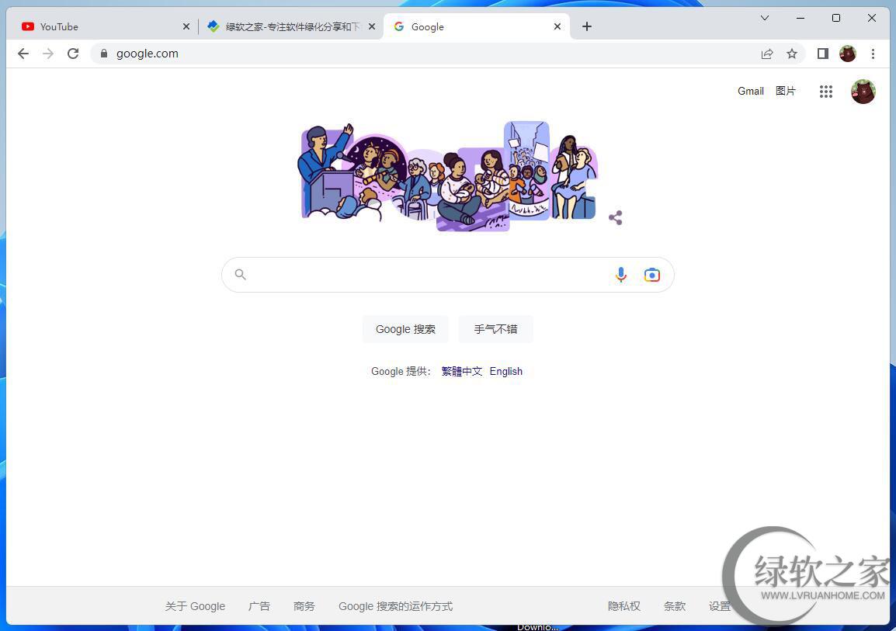
Task: Click the Google 搜索 button
Action: point(405,329)
